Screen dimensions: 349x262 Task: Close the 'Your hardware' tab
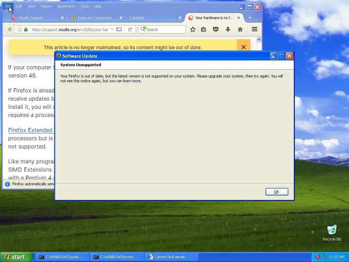238,18
